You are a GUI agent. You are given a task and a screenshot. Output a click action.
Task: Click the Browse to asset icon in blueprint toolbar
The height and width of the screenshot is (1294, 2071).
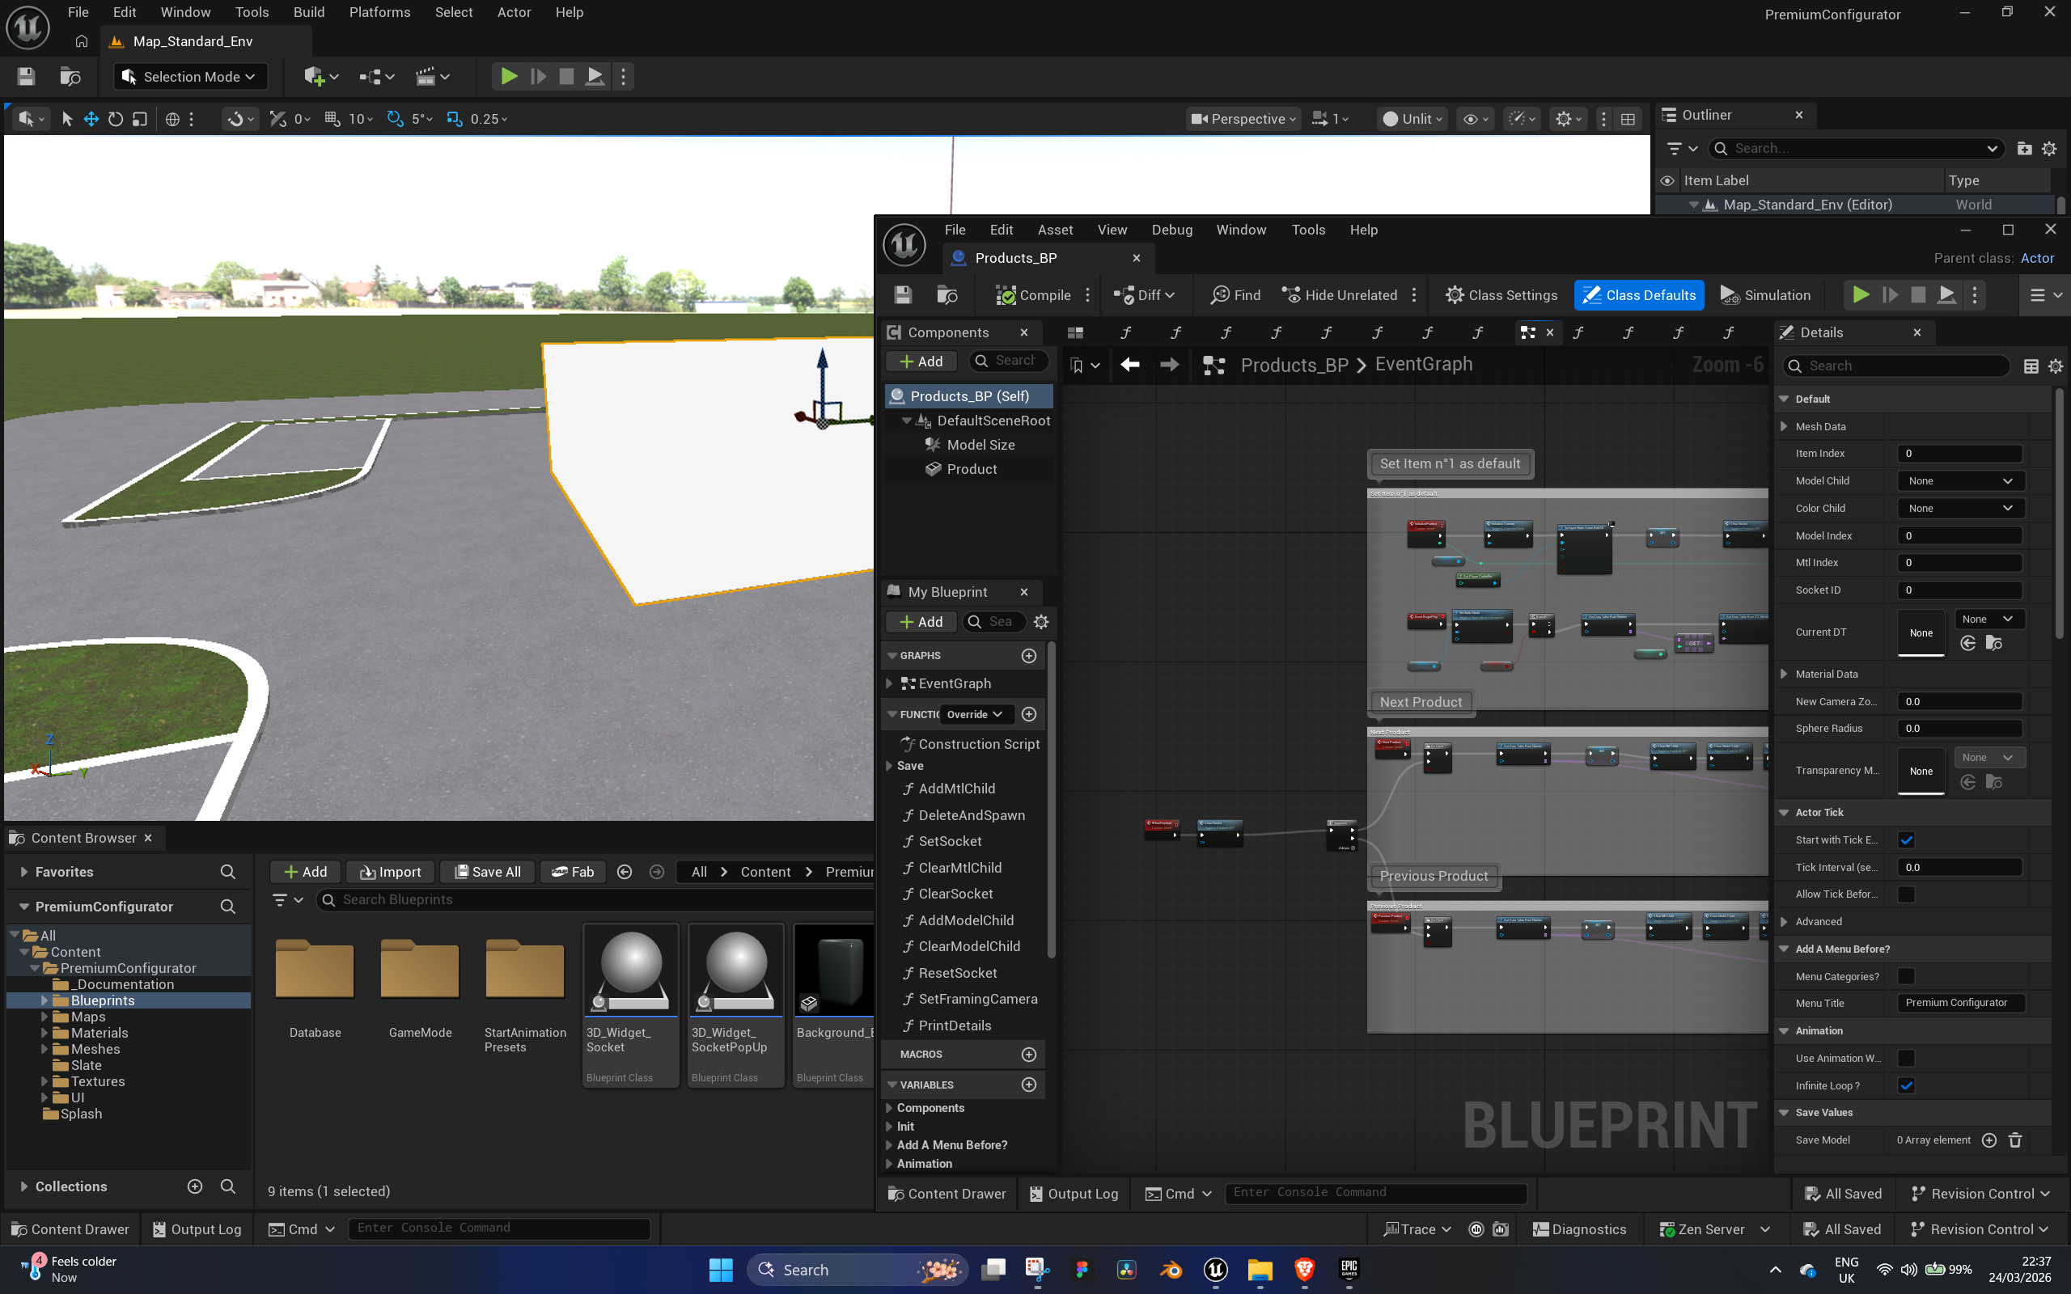pos(947,294)
